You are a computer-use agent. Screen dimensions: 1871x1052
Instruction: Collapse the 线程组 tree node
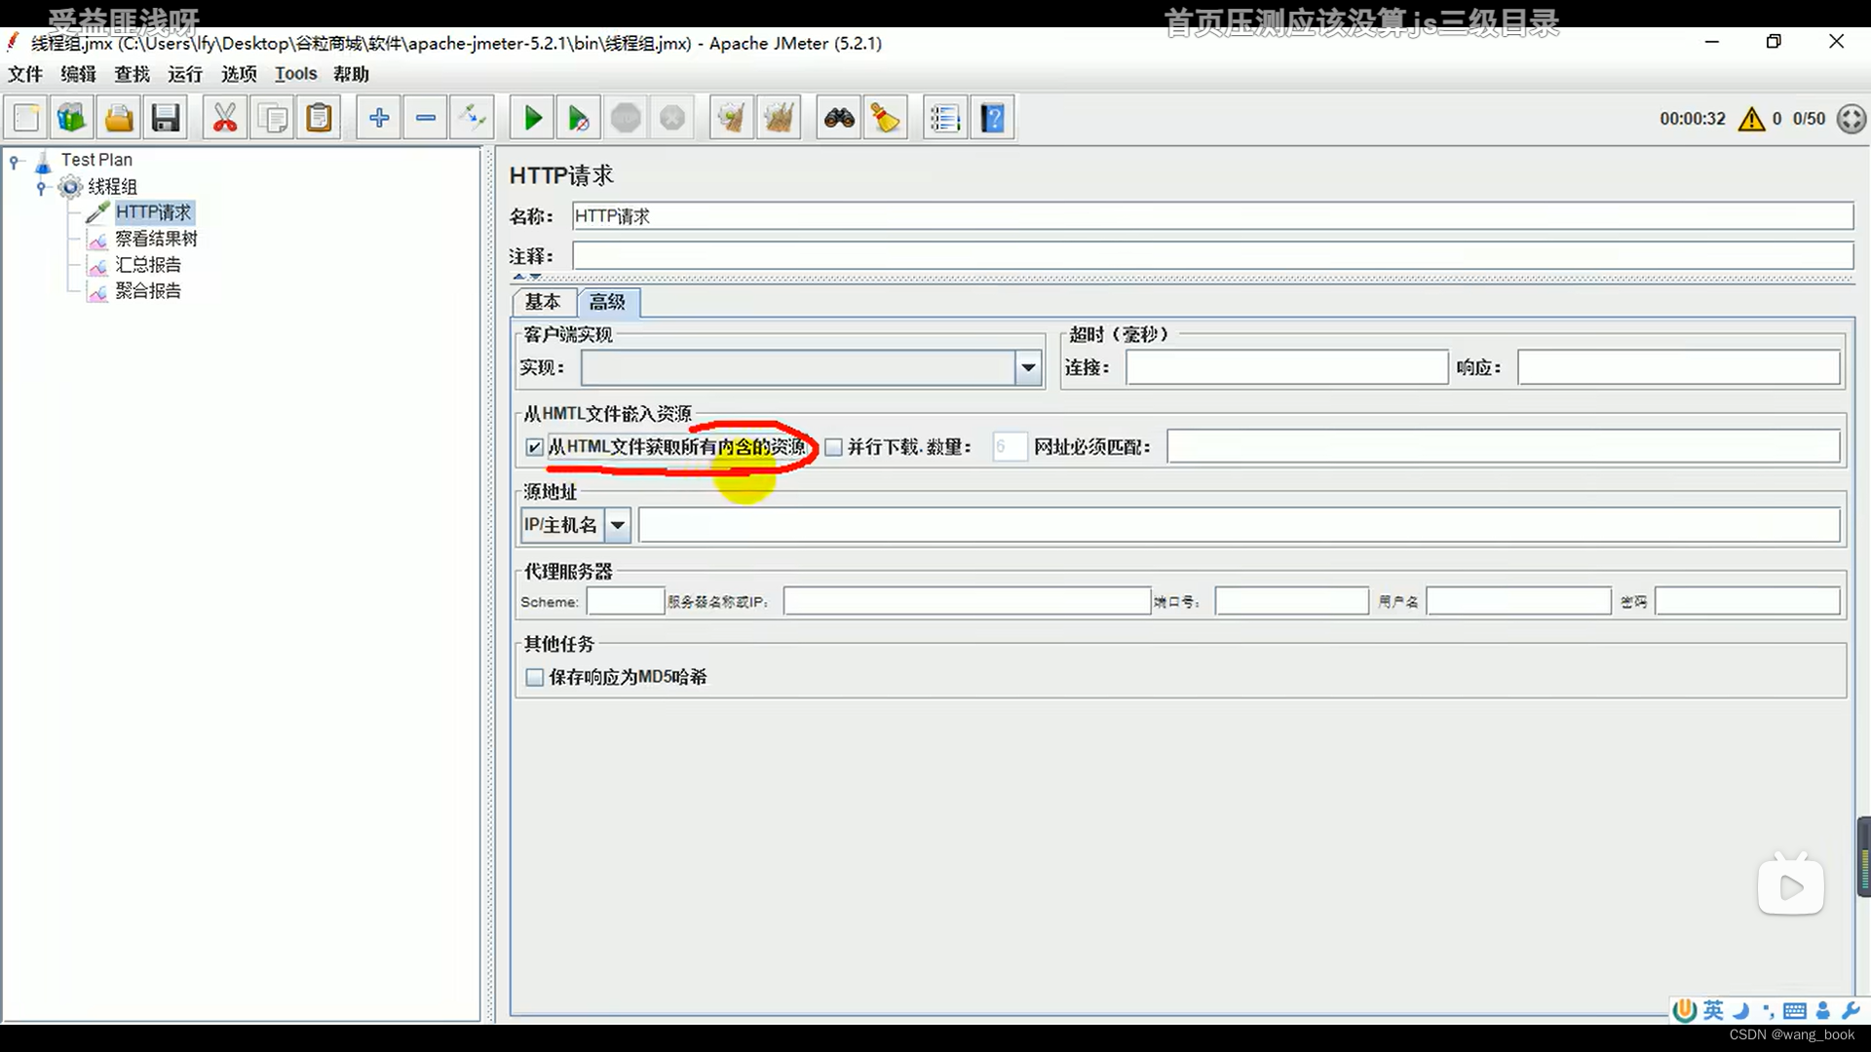pos(41,187)
